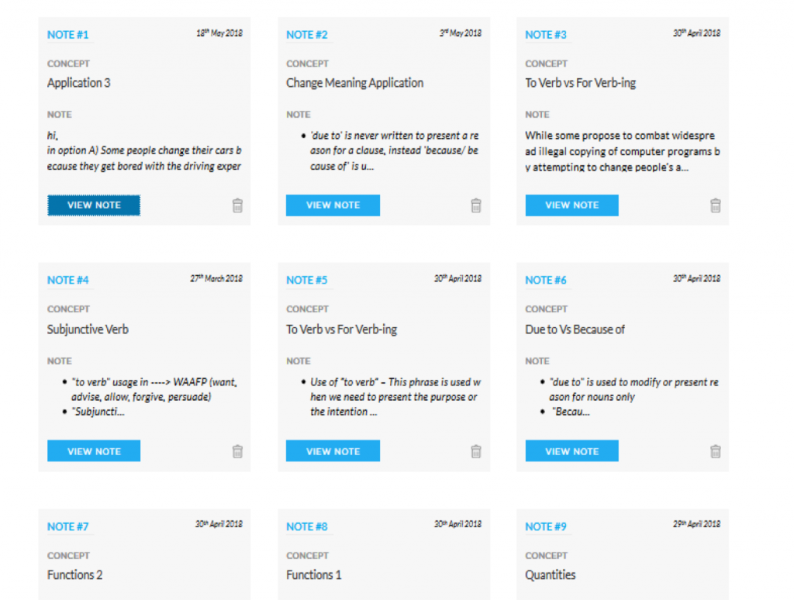Trash Note #5 card

pyautogui.click(x=476, y=451)
